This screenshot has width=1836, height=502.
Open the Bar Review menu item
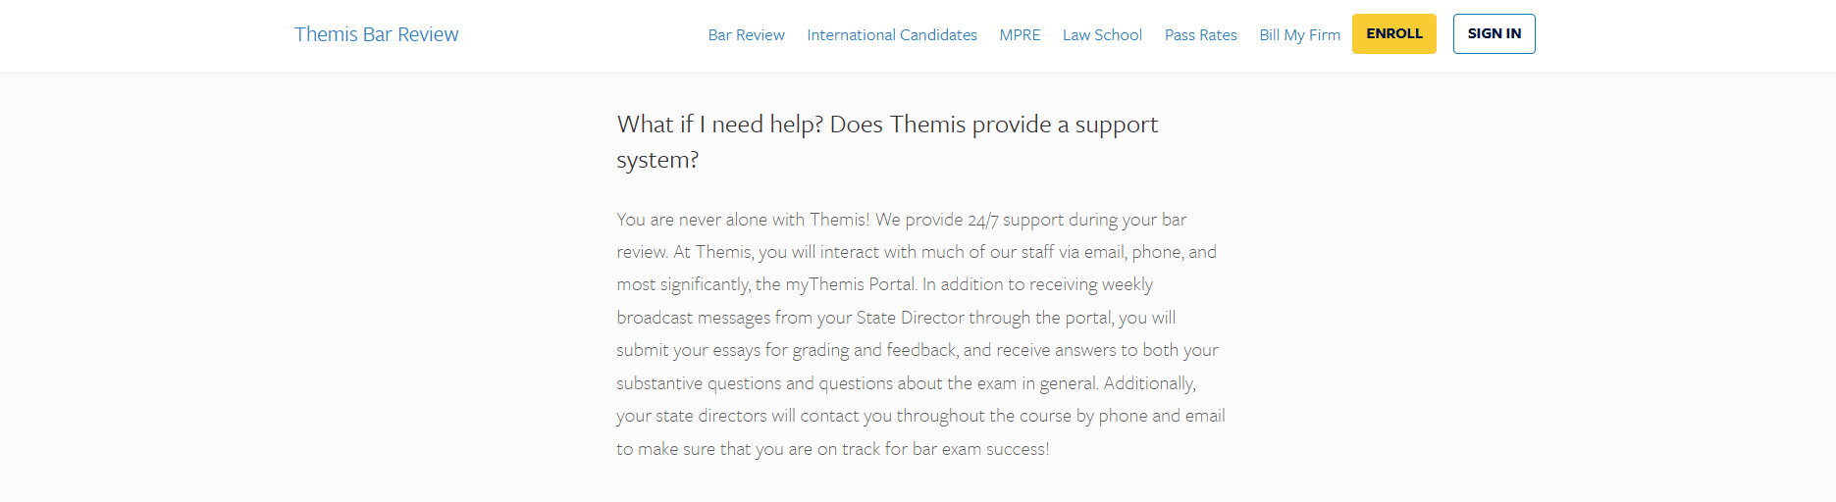point(746,35)
